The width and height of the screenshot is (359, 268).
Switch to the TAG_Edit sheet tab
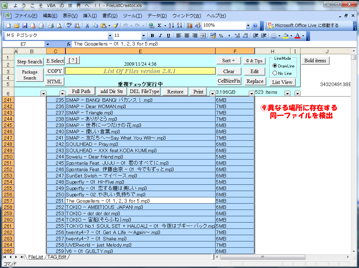coord(57,257)
